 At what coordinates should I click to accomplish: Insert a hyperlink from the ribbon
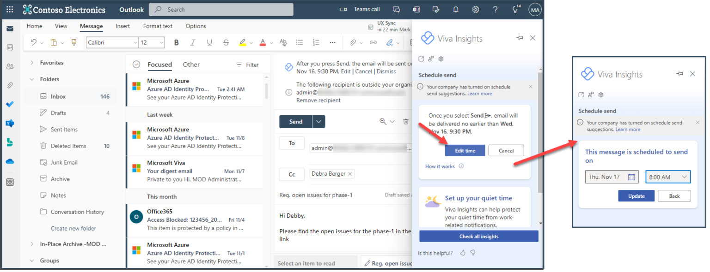pos(373,42)
